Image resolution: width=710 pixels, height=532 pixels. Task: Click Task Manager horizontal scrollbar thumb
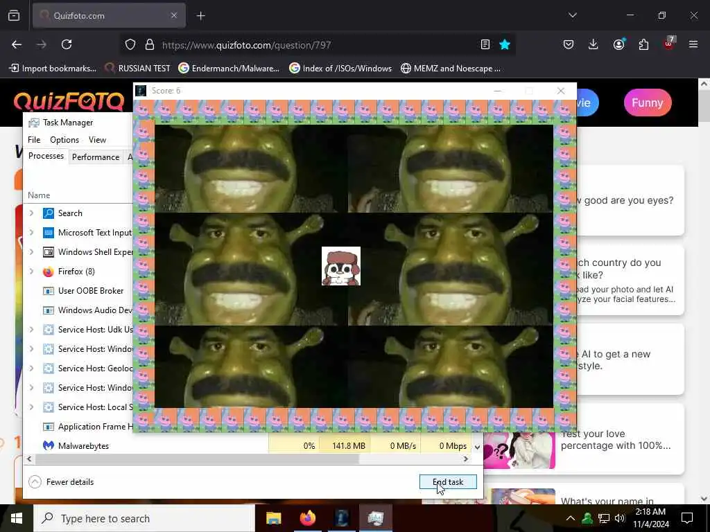[197, 459]
